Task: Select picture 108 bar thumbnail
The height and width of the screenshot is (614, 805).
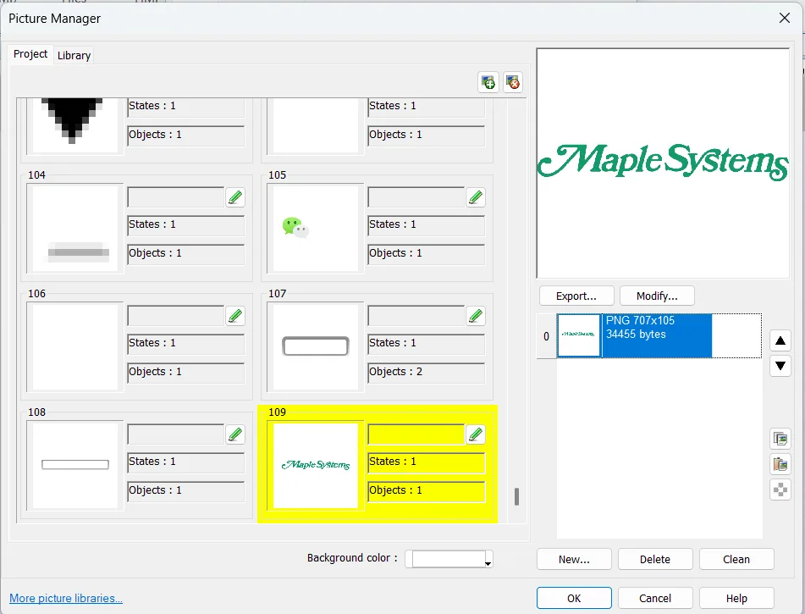Action: click(75, 466)
